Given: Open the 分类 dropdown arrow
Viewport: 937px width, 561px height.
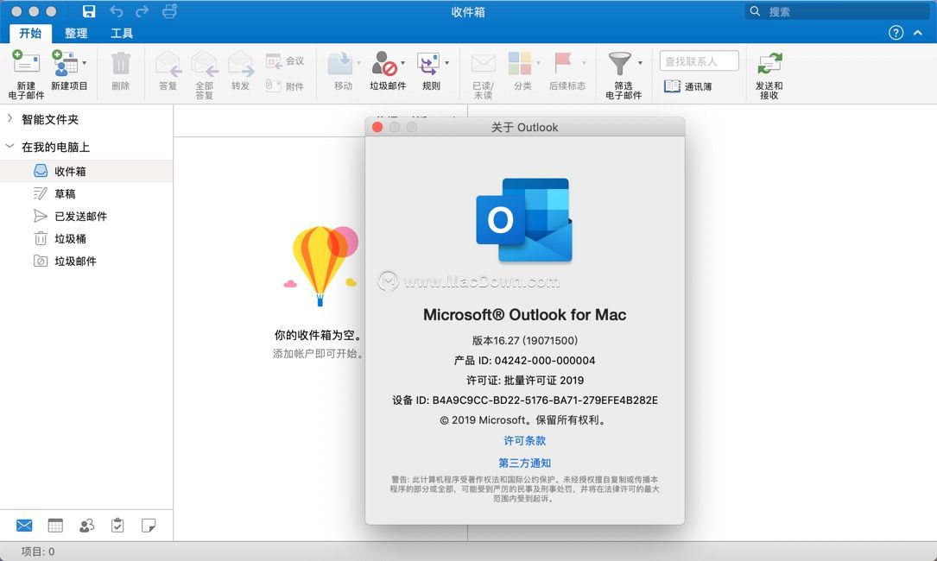Looking at the screenshot, I should click(x=538, y=63).
